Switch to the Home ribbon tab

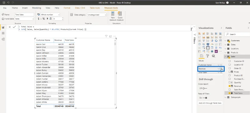coord(15,8)
